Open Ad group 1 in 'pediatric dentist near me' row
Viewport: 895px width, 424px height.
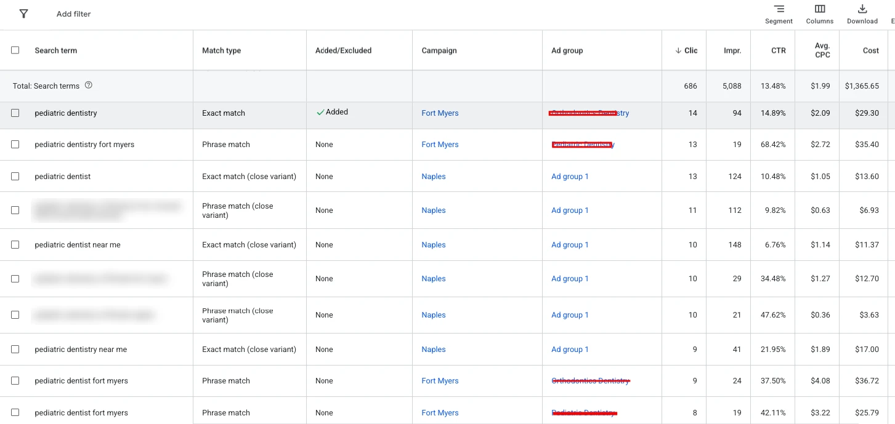click(x=570, y=245)
